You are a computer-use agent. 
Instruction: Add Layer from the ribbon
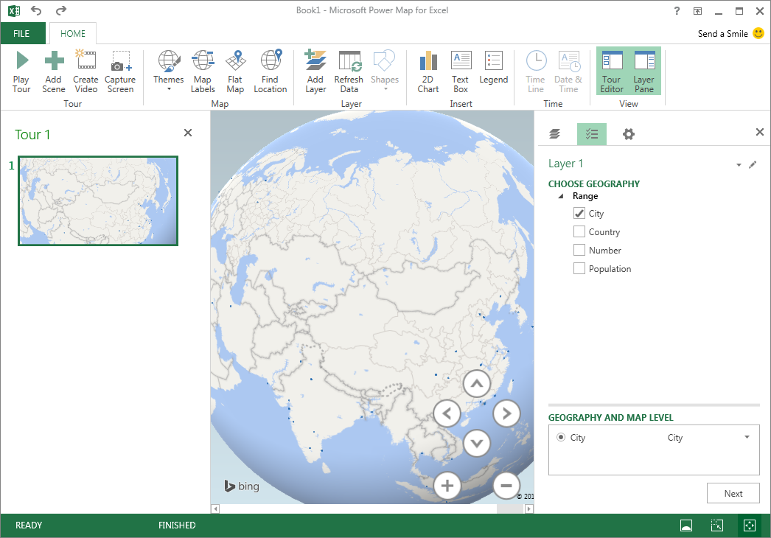[315, 71]
